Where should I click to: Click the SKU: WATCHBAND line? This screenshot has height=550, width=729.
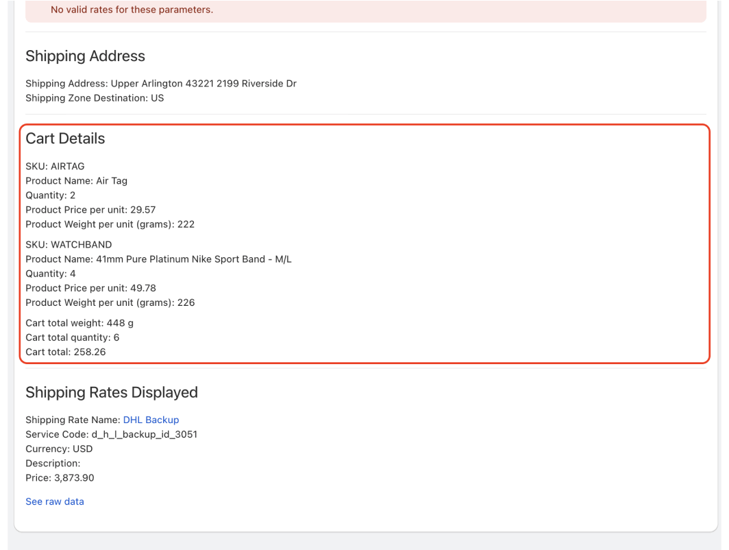(x=69, y=245)
